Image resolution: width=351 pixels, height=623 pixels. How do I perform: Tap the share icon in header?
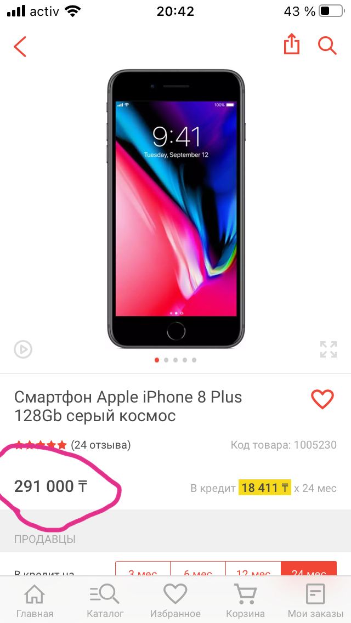pos(291,44)
